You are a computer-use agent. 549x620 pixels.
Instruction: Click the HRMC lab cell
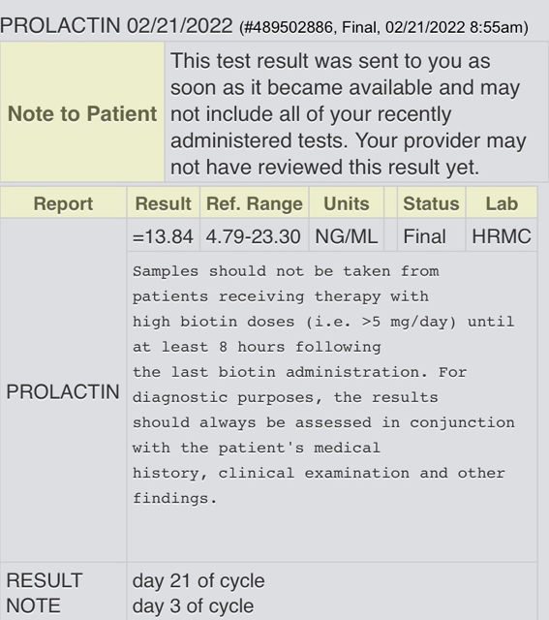pos(502,236)
